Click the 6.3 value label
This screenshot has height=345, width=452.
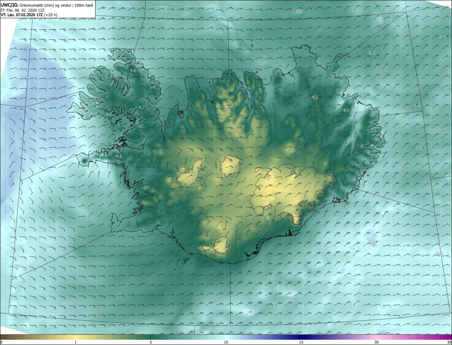(x=372, y=53)
